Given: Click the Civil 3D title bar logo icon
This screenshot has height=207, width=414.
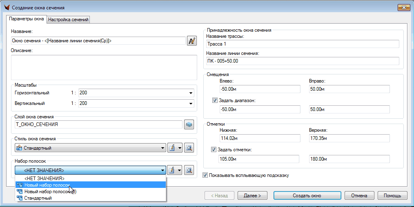Looking at the screenshot, I should click(6, 7).
